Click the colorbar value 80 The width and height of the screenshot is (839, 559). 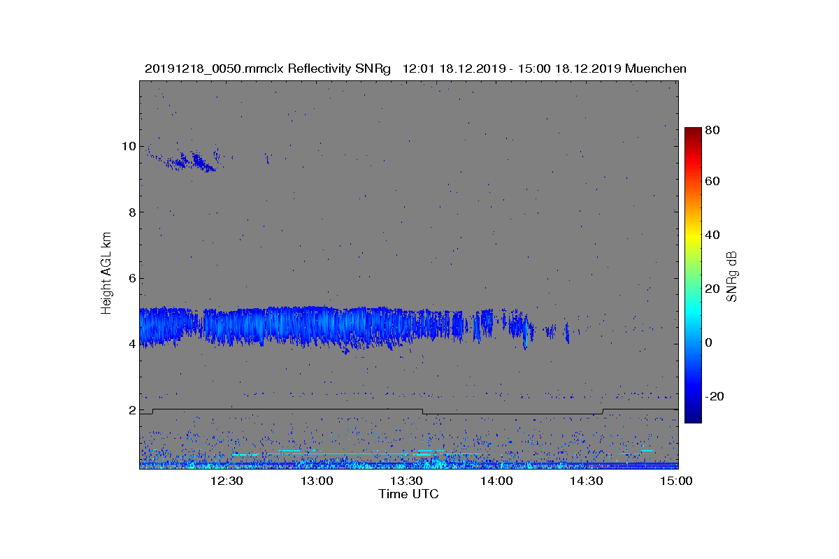[714, 129]
